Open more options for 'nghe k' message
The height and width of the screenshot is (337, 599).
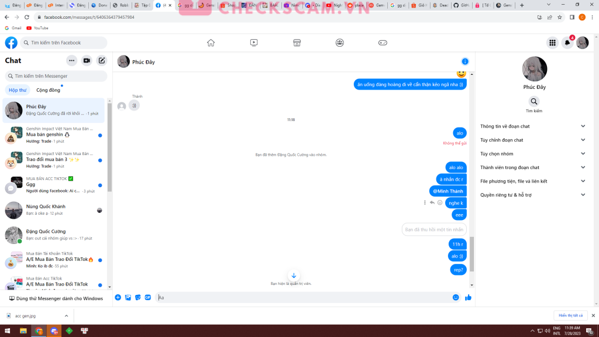425,203
